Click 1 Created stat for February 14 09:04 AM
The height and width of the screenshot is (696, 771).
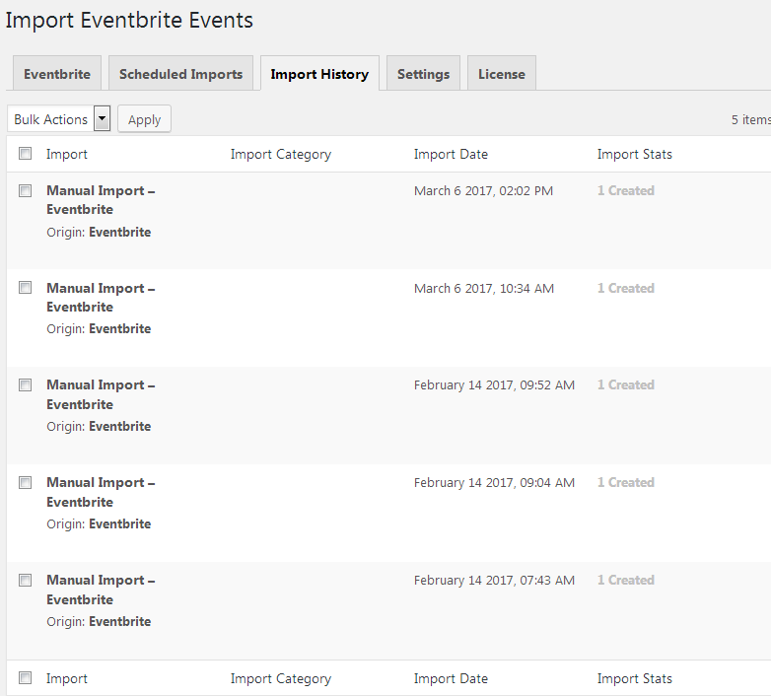[x=625, y=483]
